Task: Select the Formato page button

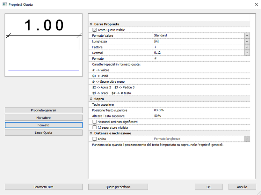Action: tap(44, 125)
